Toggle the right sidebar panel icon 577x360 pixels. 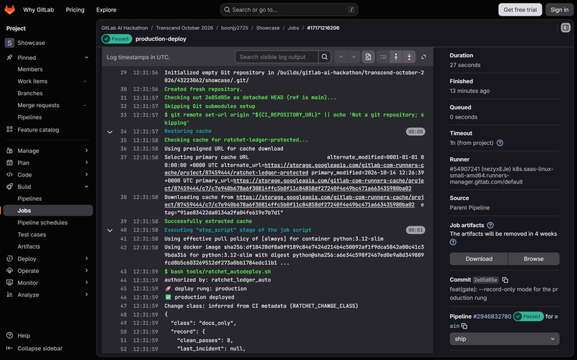pyautogui.click(x=566, y=28)
